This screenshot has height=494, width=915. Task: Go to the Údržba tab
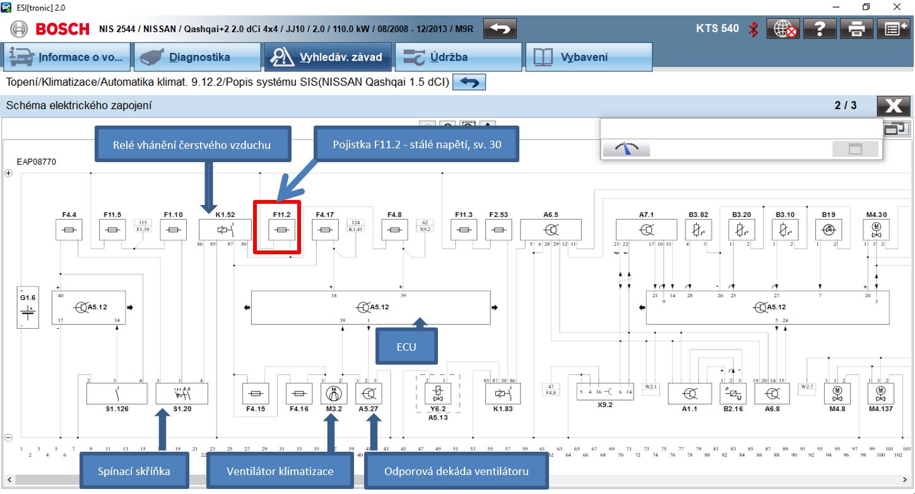click(x=459, y=57)
